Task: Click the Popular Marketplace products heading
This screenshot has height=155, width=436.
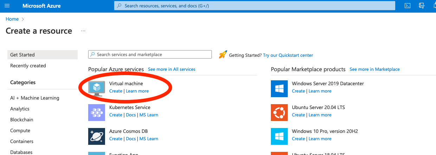Action: click(x=308, y=69)
